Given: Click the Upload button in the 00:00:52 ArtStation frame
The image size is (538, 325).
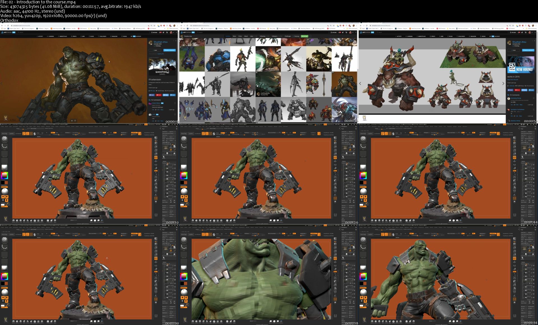Looking at the screenshot, I should click(513, 32).
